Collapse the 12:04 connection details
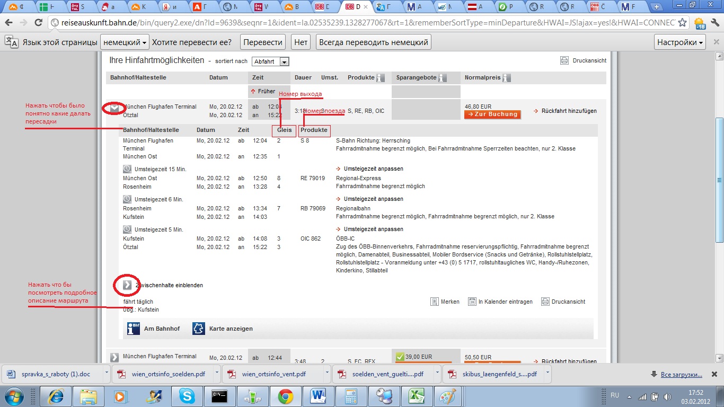This screenshot has height=407, width=724. (114, 109)
